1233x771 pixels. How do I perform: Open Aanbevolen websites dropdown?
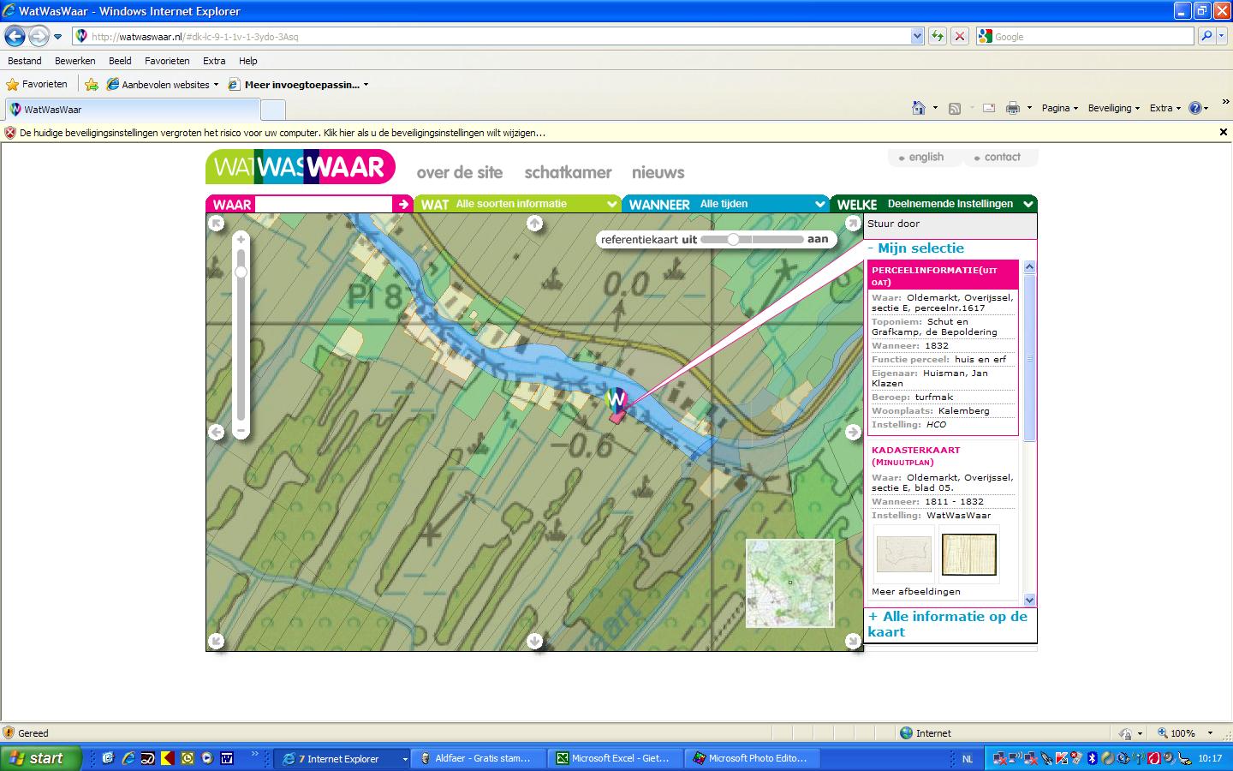coord(163,84)
